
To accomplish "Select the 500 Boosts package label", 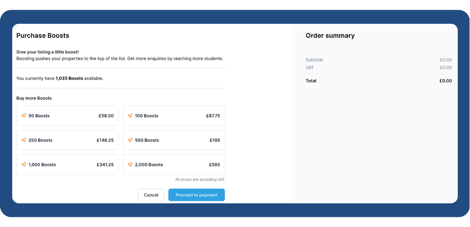I will click(x=147, y=140).
